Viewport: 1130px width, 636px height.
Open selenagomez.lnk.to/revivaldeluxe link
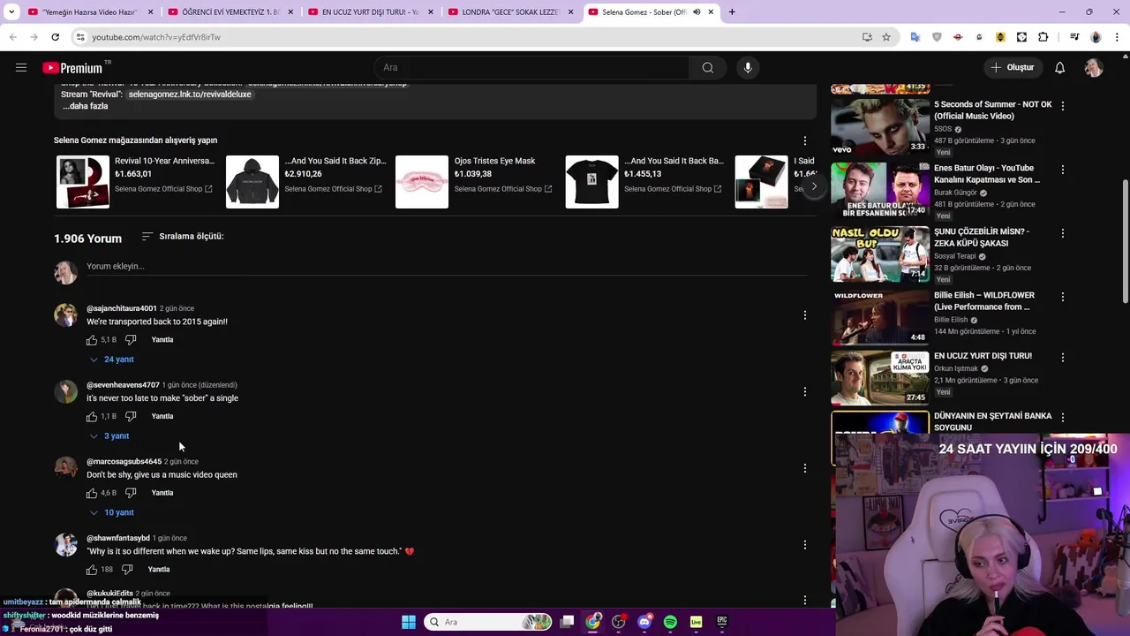pos(190,95)
